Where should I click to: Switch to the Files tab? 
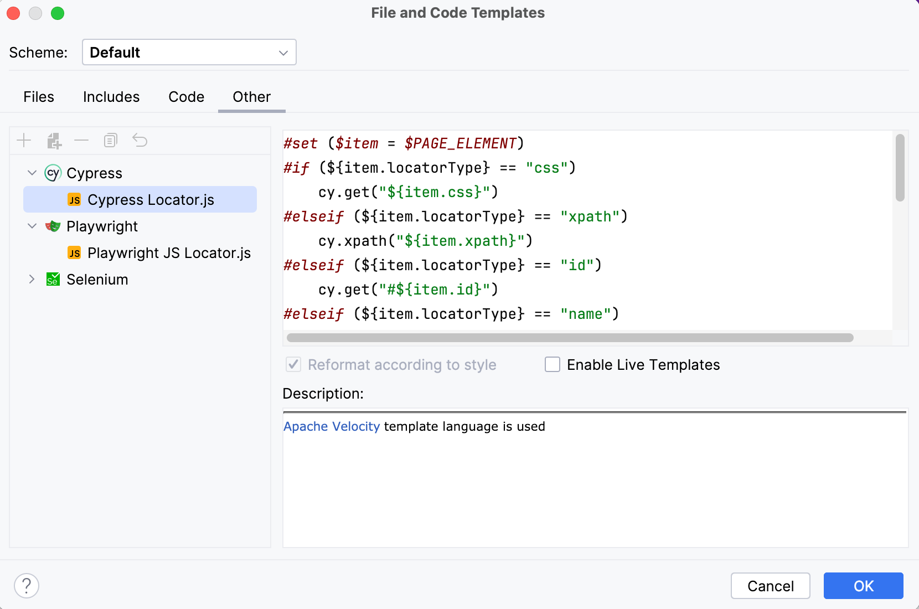38,97
